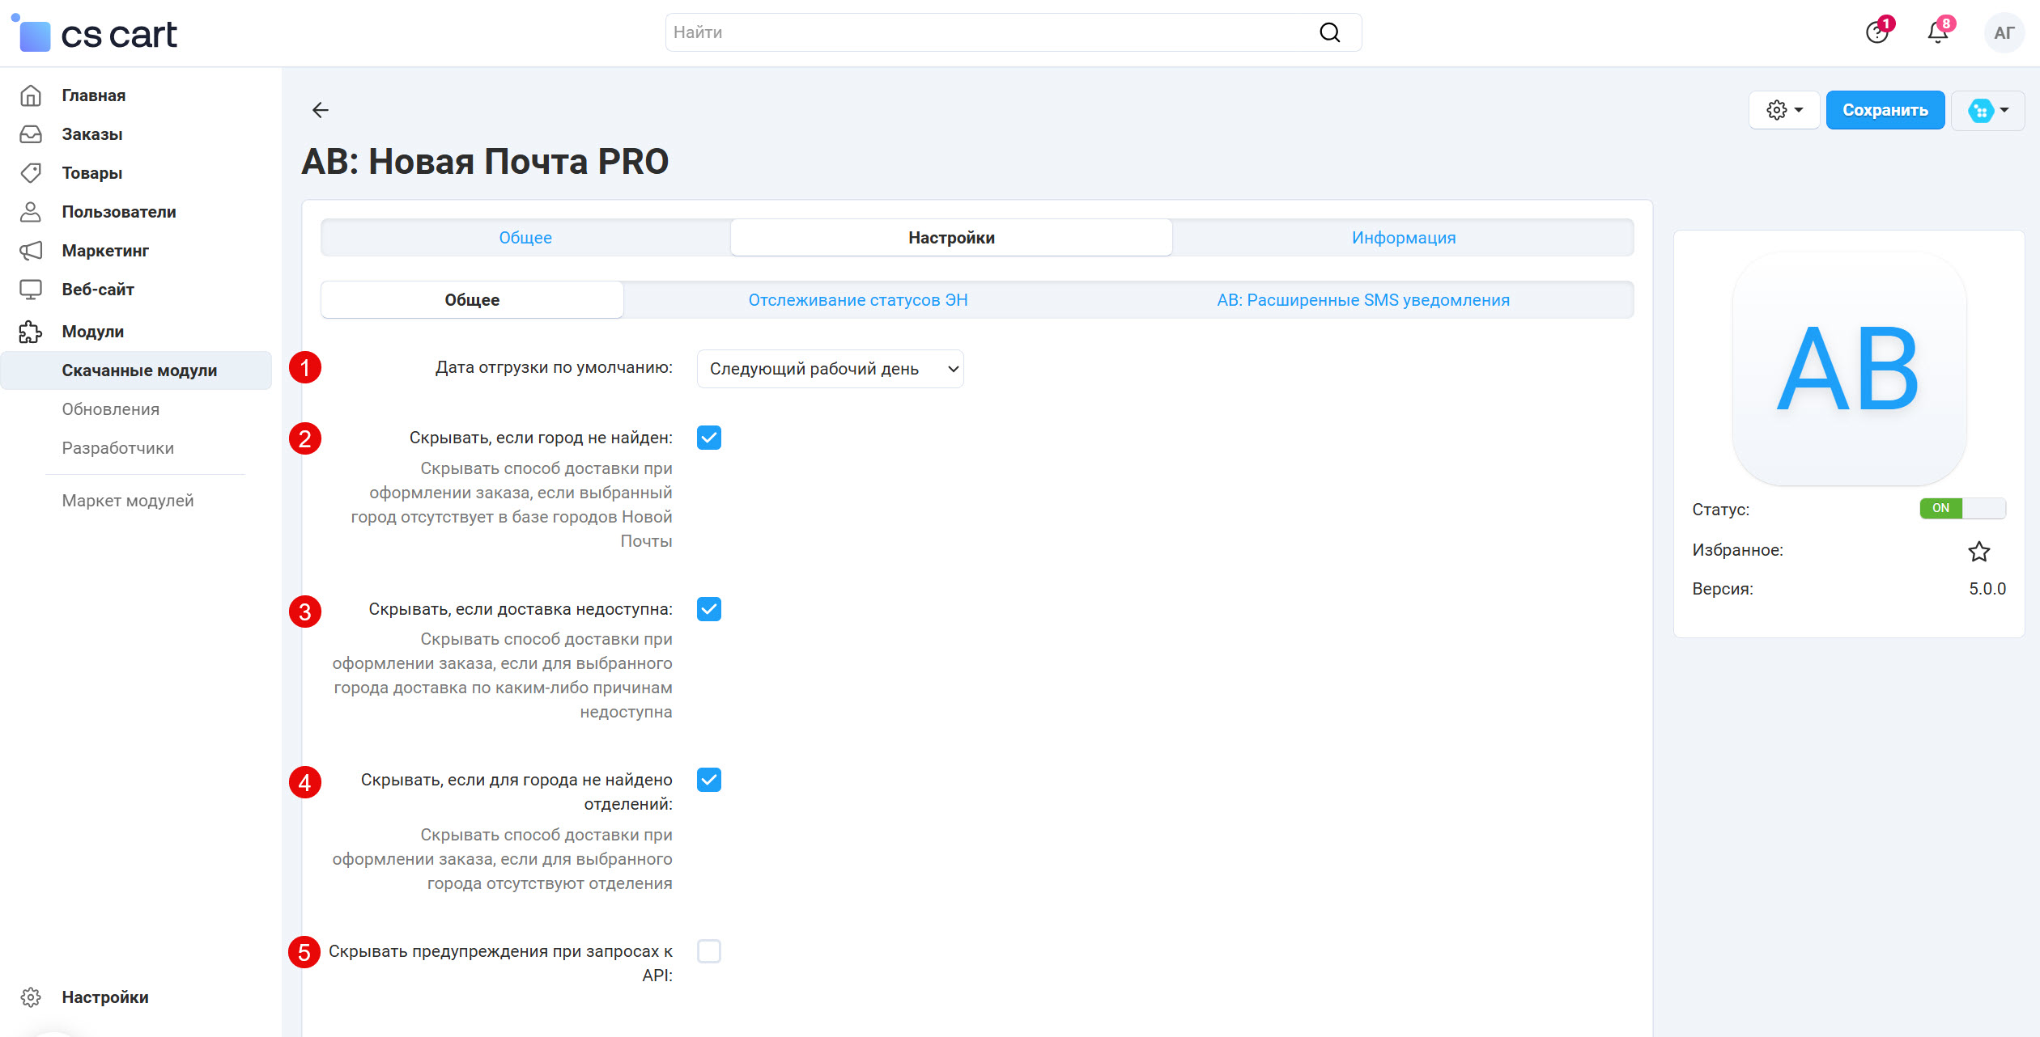Open notifications with the bell icon
2040x1037 pixels.
click(x=1936, y=32)
